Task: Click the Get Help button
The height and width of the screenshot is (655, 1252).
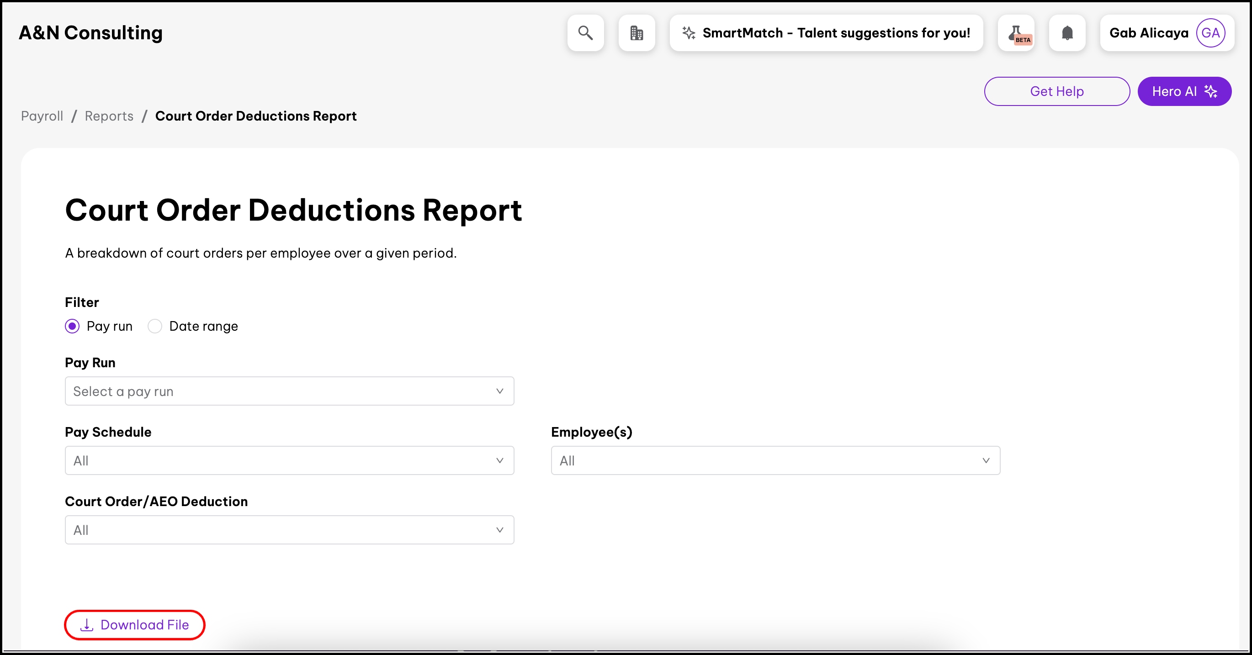Action: [x=1056, y=91]
